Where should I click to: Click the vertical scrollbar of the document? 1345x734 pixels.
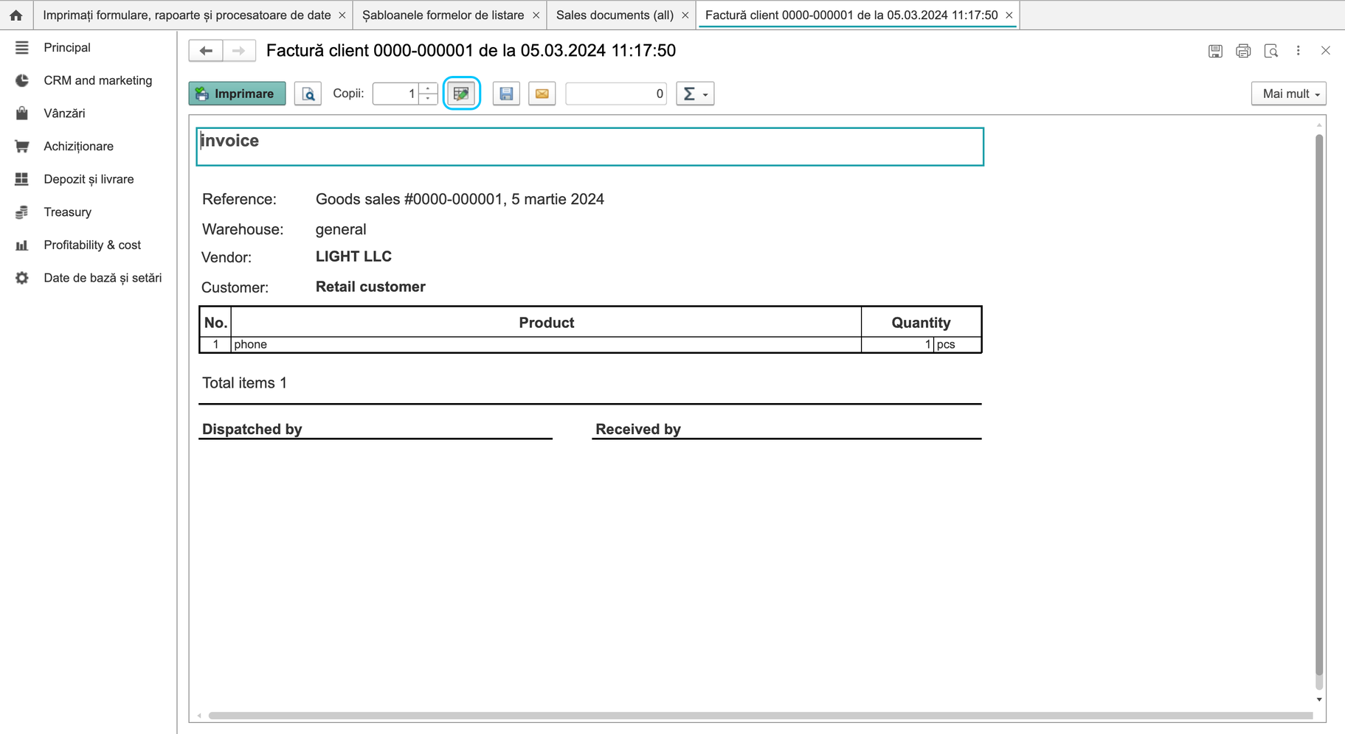coord(1319,405)
